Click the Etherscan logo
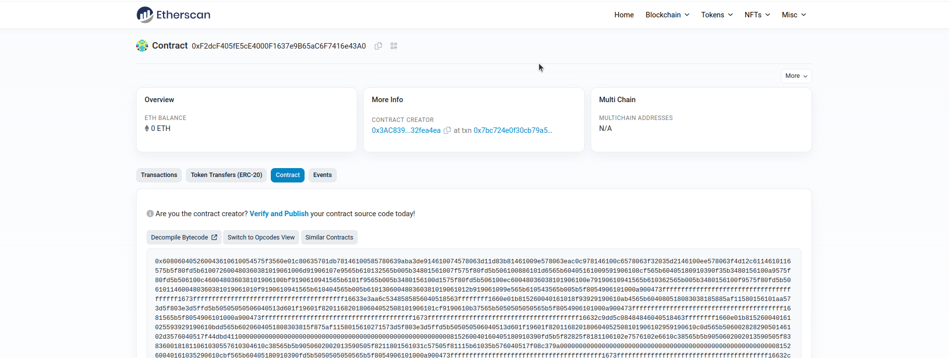Viewport: 949px width, 358px height. [173, 15]
